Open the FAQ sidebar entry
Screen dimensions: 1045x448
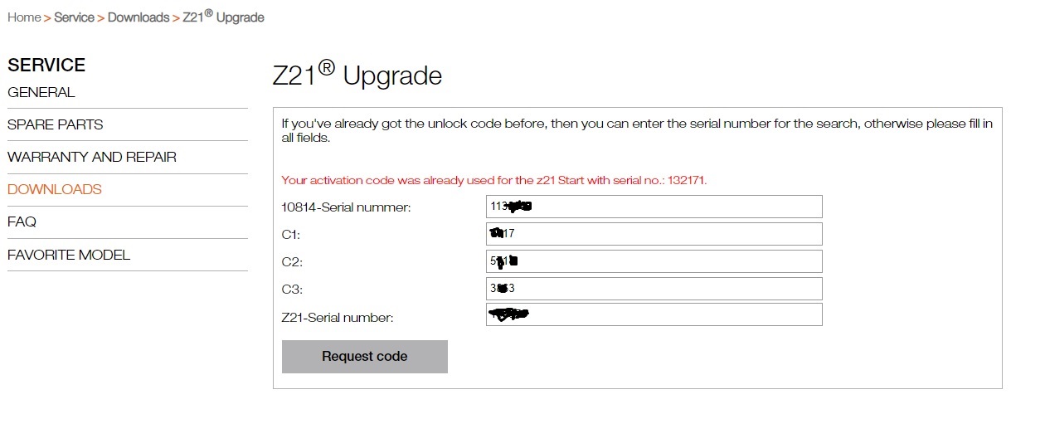click(x=22, y=222)
